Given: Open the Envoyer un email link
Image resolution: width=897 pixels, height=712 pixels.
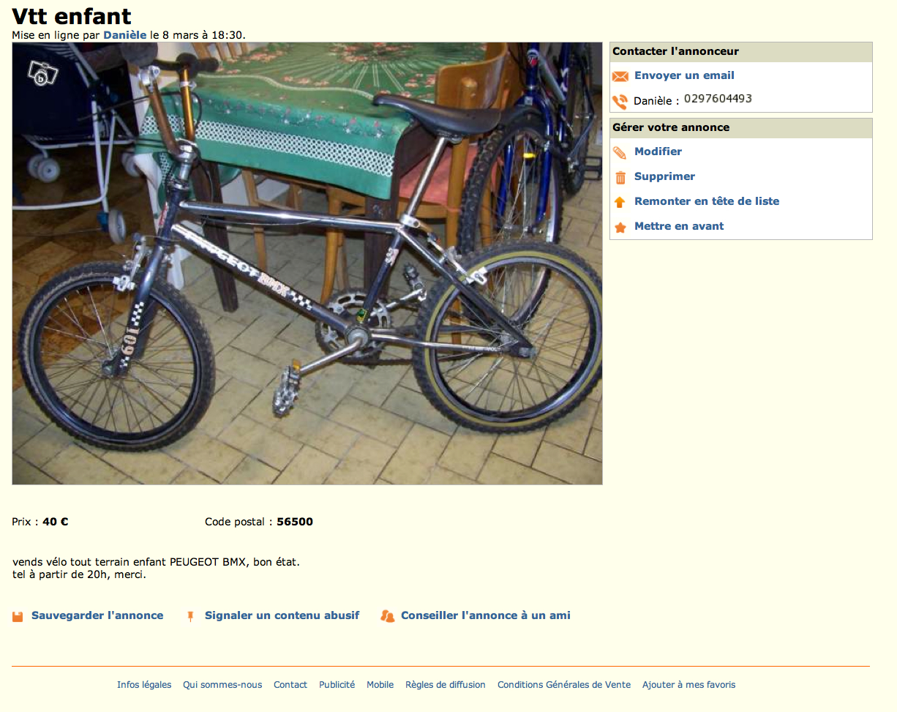Looking at the screenshot, I should pos(684,75).
